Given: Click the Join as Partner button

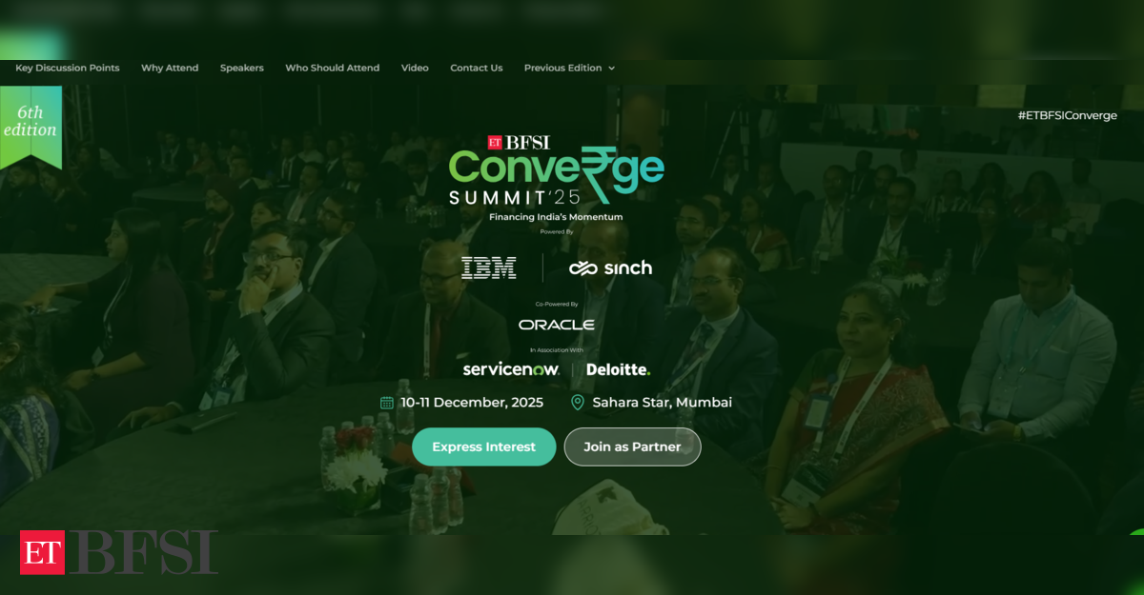Looking at the screenshot, I should click(x=633, y=446).
